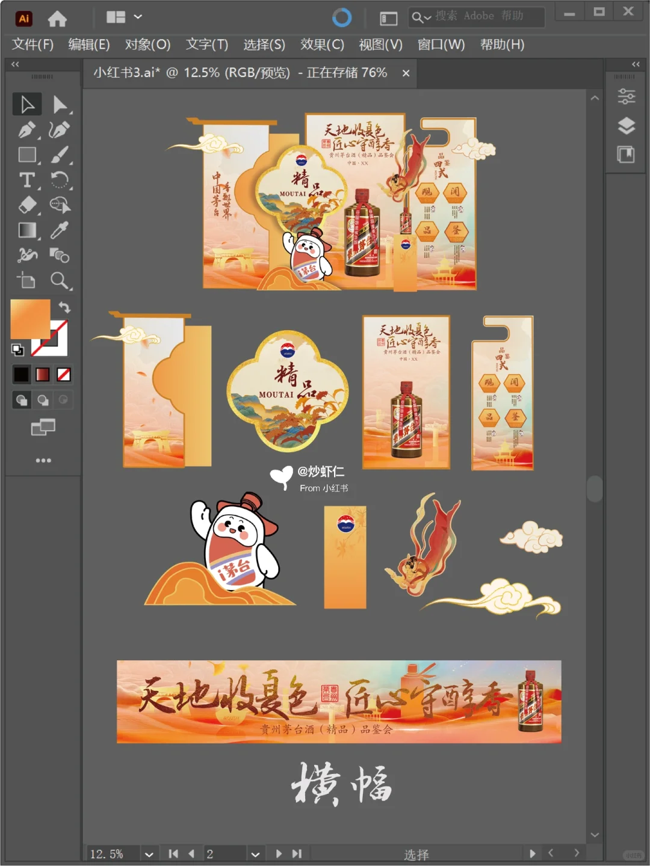
Task: Select the Pen tool
Action: coord(27,130)
